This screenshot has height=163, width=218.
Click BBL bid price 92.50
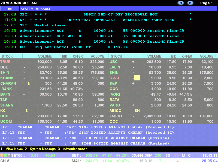[x=62, y=67]
